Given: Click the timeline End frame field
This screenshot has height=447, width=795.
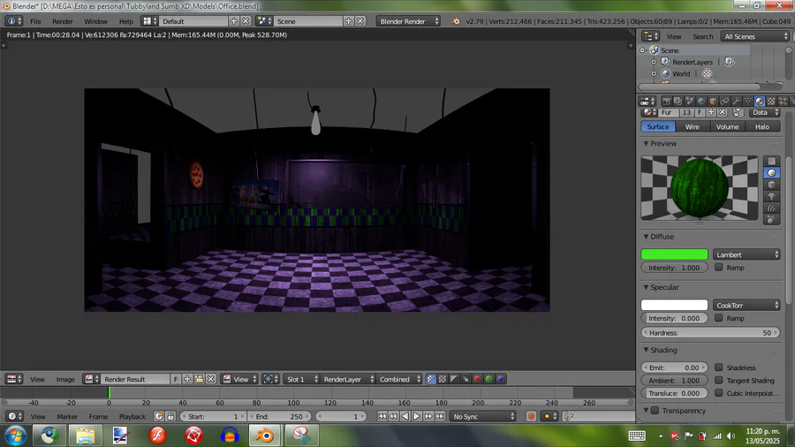Looking at the screenshot, I should click(279, 416).
